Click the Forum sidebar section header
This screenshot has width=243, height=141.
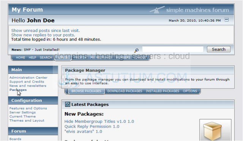point(33,131)
